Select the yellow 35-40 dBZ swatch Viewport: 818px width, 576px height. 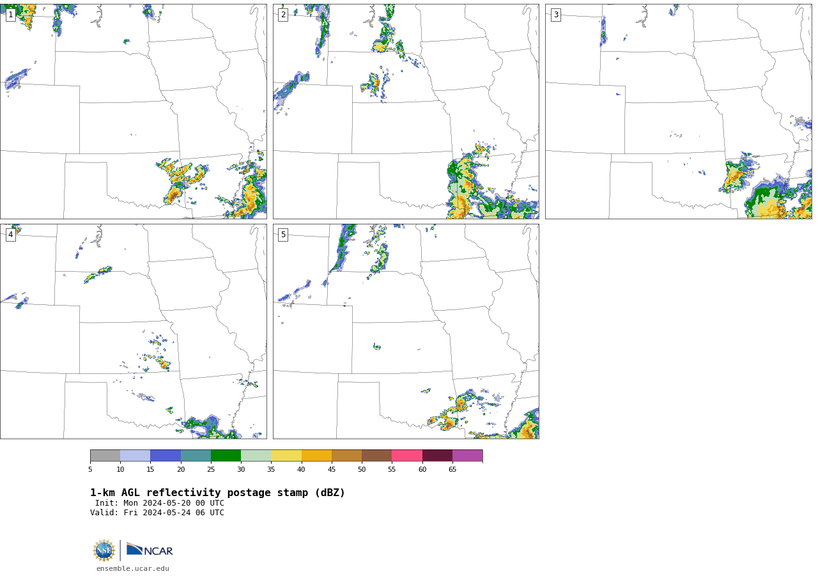(286, 456)
